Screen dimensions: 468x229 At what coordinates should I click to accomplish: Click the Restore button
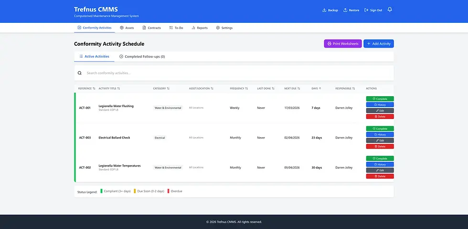(351, 10)
